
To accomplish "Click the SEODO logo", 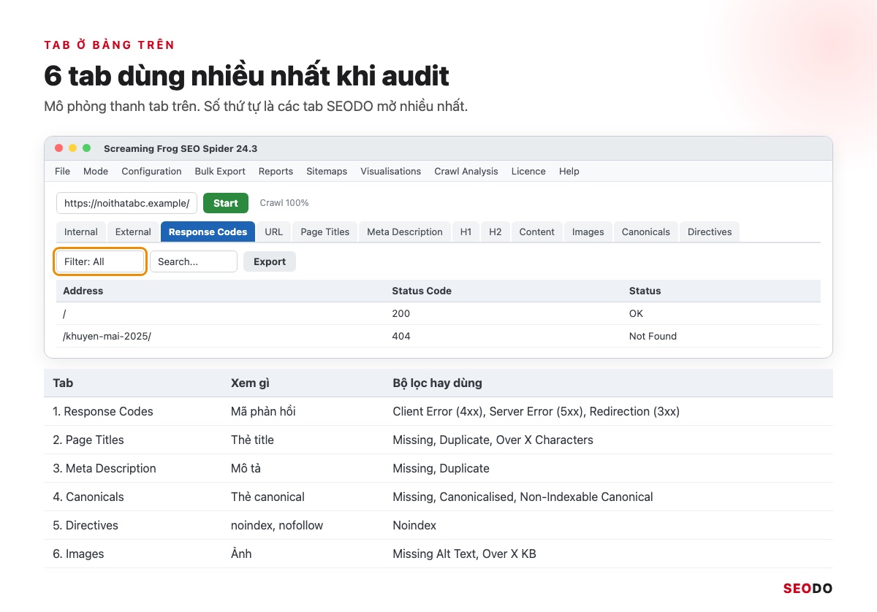I will [808, 588].
